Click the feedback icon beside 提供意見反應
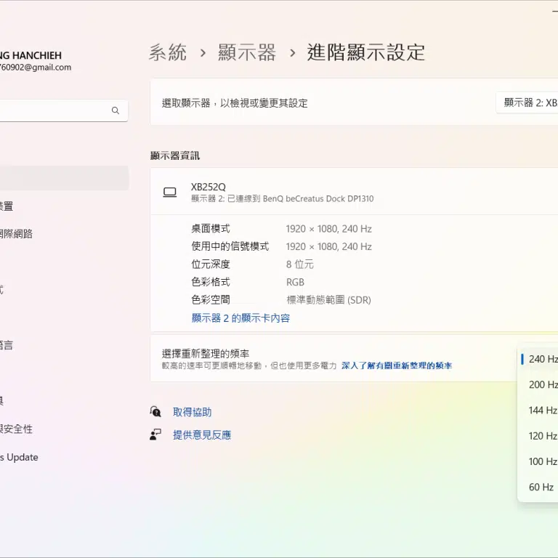558x558 pixels. (155, 434)
